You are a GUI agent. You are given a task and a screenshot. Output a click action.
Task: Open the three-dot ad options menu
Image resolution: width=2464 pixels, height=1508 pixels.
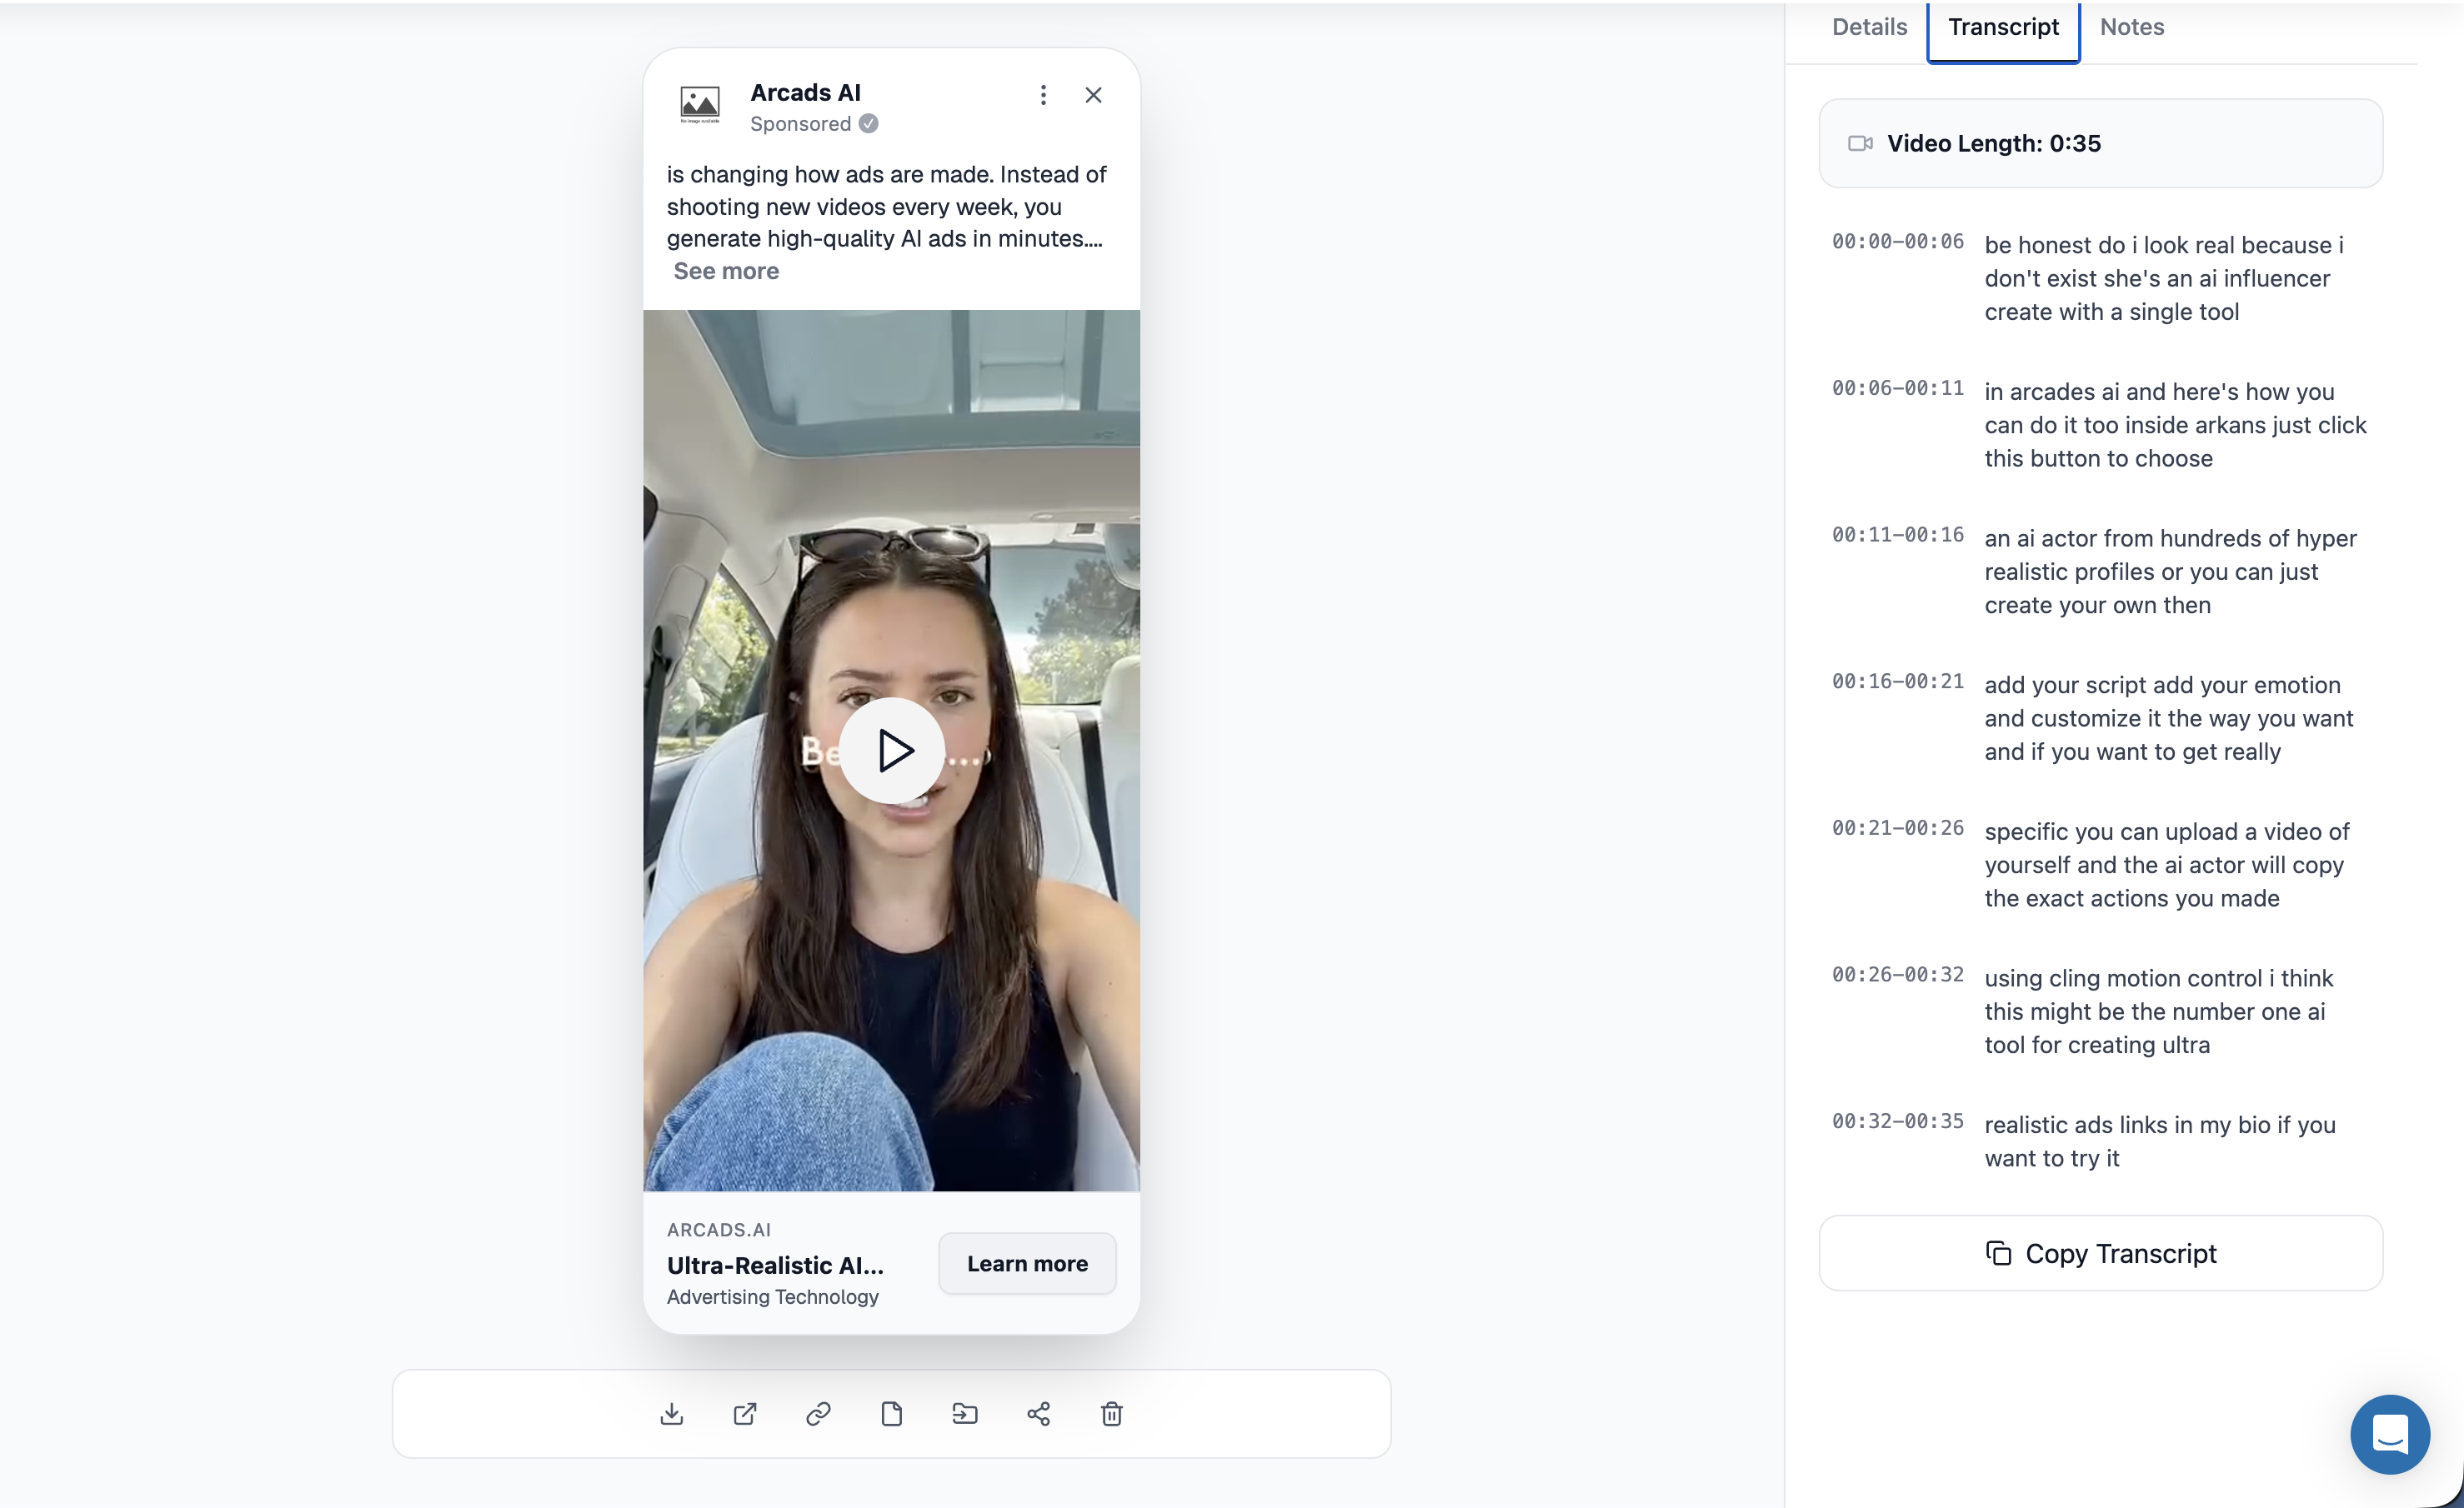(x=1043, y=95)
